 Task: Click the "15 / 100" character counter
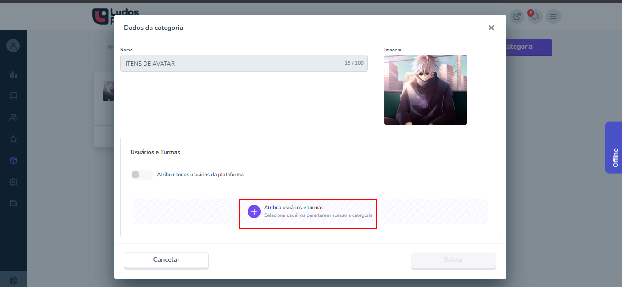click(x=354, y=63)
